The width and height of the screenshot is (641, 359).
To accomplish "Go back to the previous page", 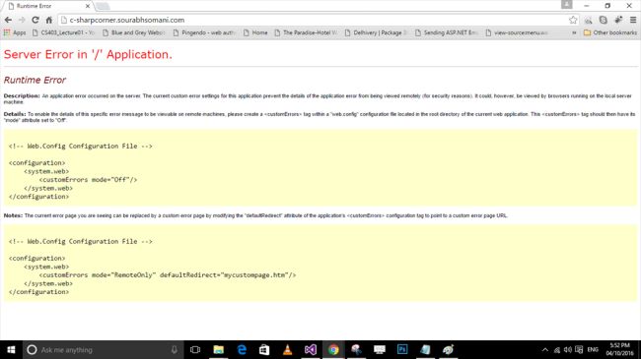I will (8, 20).
